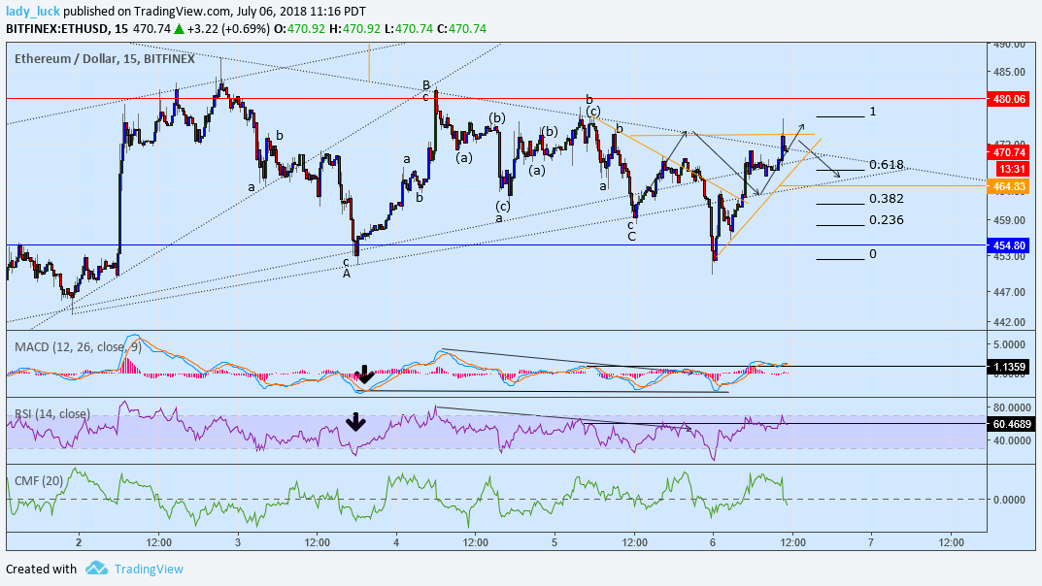Click the 447.00 price axis label

1009,292
